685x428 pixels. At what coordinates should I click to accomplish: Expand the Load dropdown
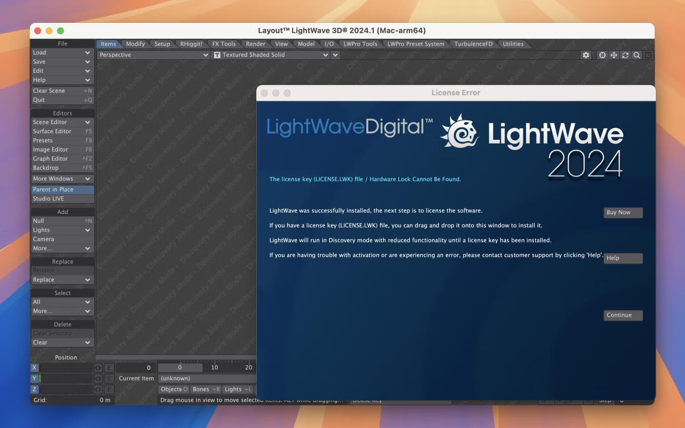click(62, 52)
